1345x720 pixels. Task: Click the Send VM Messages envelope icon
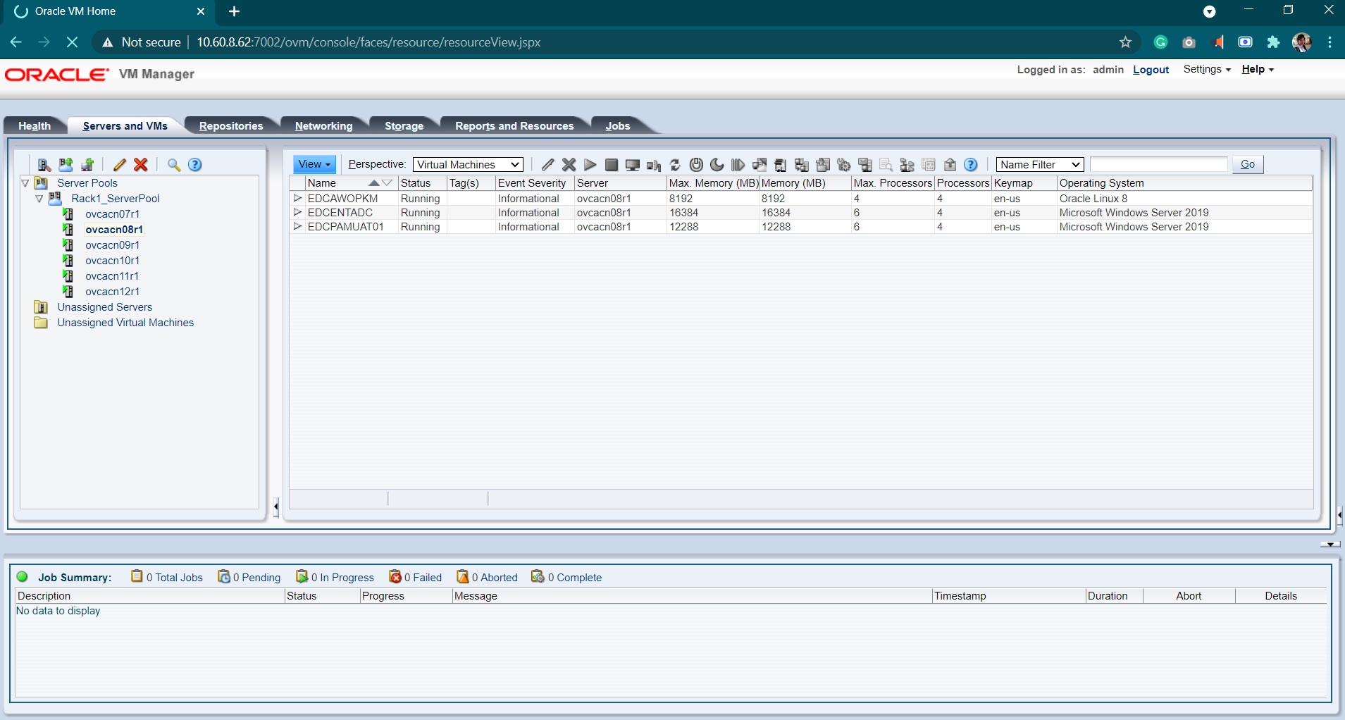point(865,165)
